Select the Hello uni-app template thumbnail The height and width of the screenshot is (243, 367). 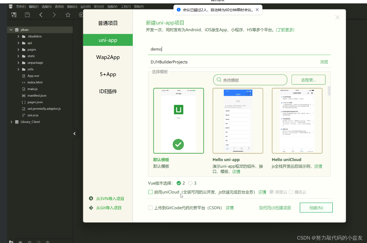tap(238, 121)
